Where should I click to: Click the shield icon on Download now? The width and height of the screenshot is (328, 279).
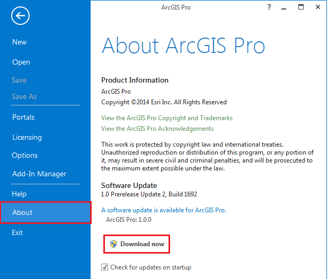pos(113,244)
